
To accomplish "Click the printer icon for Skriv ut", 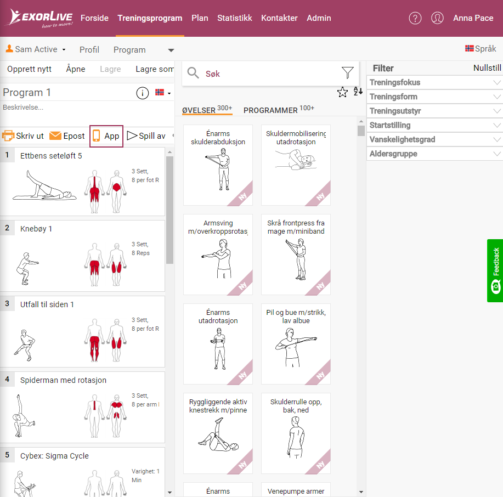I will 8,135.
